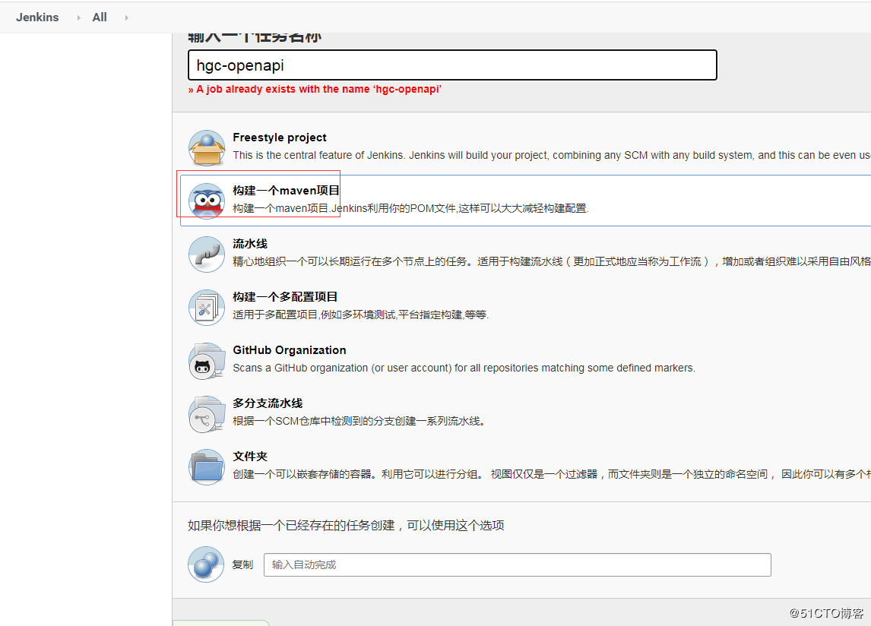Select the Freestyle project box icon

(x=206, y=146)
